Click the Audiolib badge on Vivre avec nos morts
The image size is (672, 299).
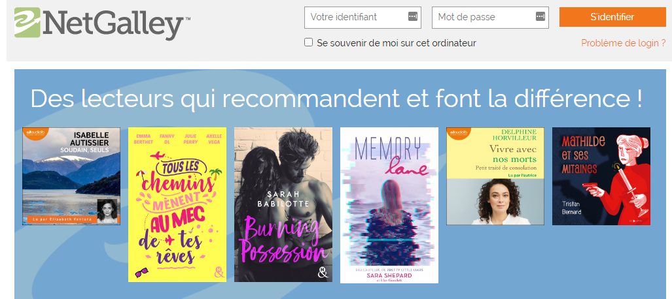[459, 133]
